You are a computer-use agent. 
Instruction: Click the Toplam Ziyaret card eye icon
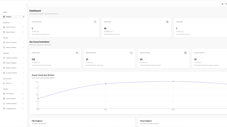(x=77, y=53)
